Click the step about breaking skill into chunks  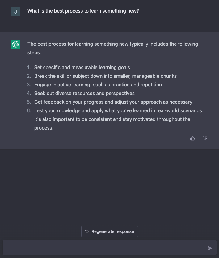pyautogui.click(x=105, y=76)
